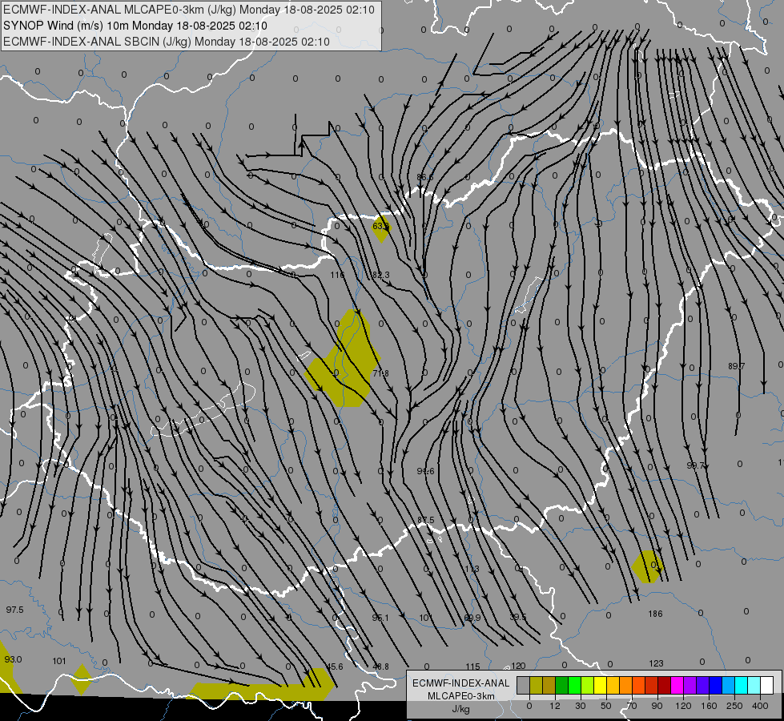Select the dark green swatch after 12
This screenshot has height=721, width=784.
562,685
